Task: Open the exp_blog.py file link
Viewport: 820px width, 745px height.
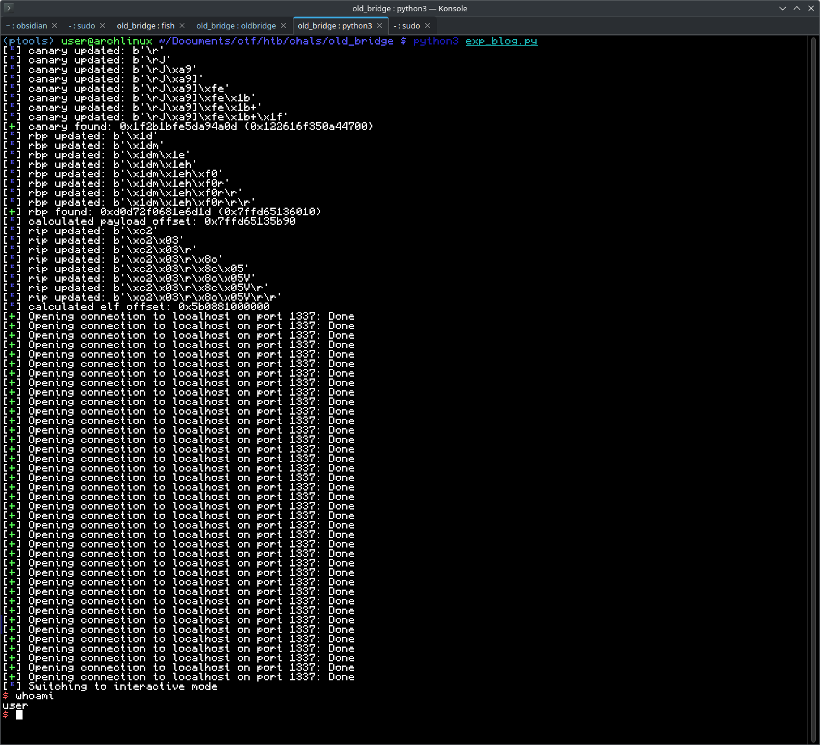Action: [501, 41]
